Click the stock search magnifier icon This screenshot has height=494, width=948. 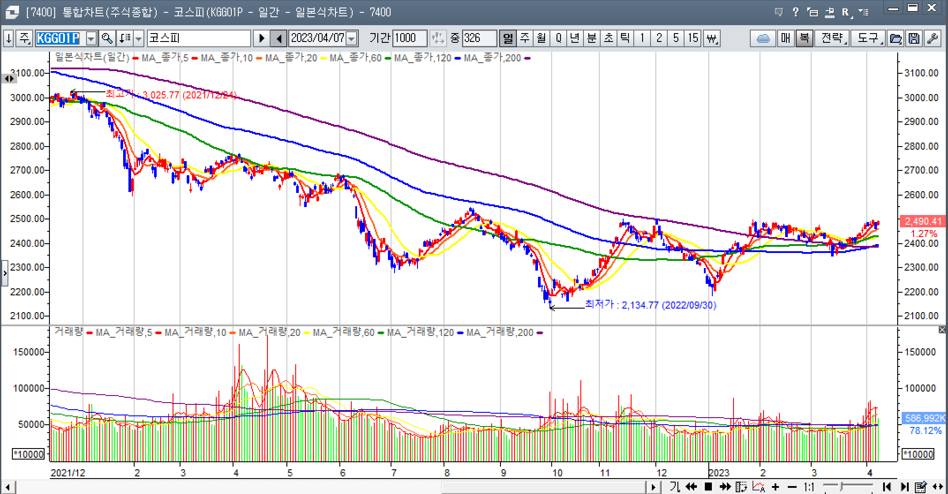pos(107,38)
